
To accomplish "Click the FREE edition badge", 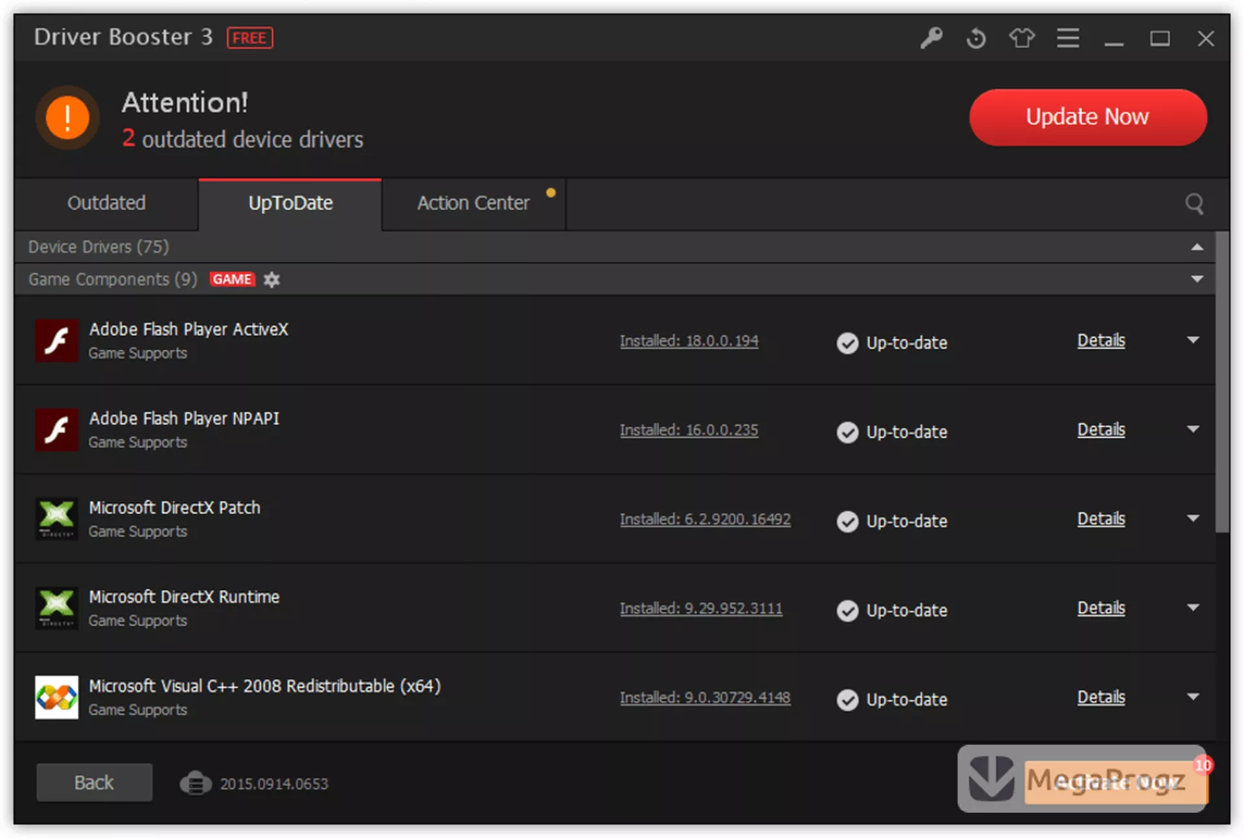I will pyautogui.click(x=249, y=38).
